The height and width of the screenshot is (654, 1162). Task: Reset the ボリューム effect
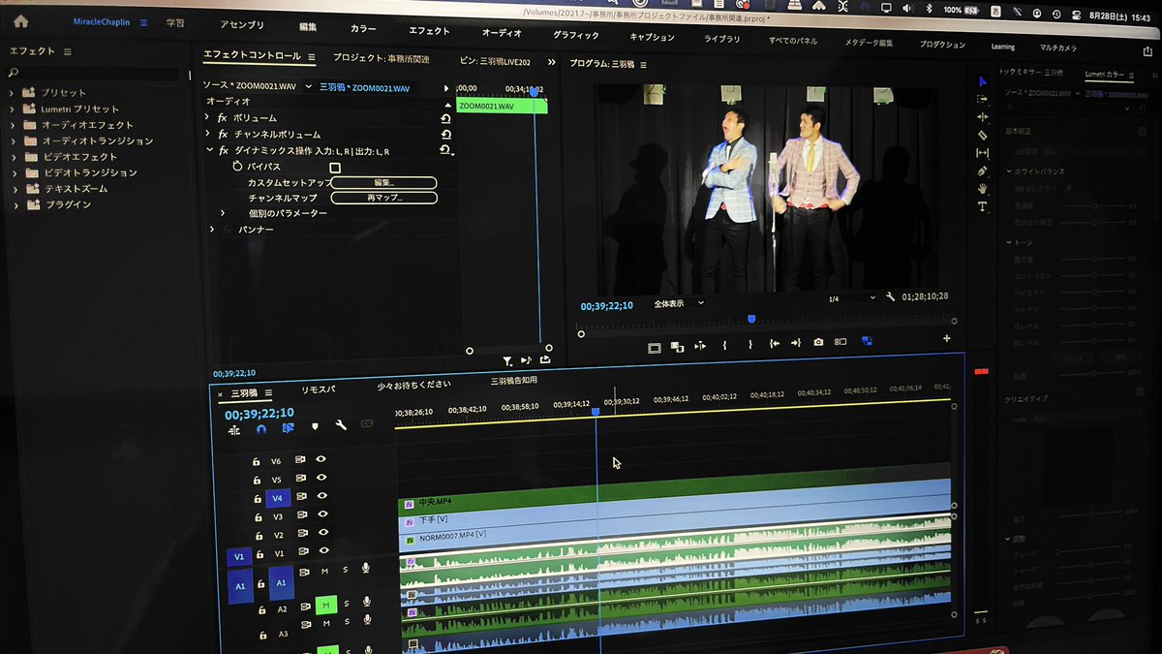(445, 118)
